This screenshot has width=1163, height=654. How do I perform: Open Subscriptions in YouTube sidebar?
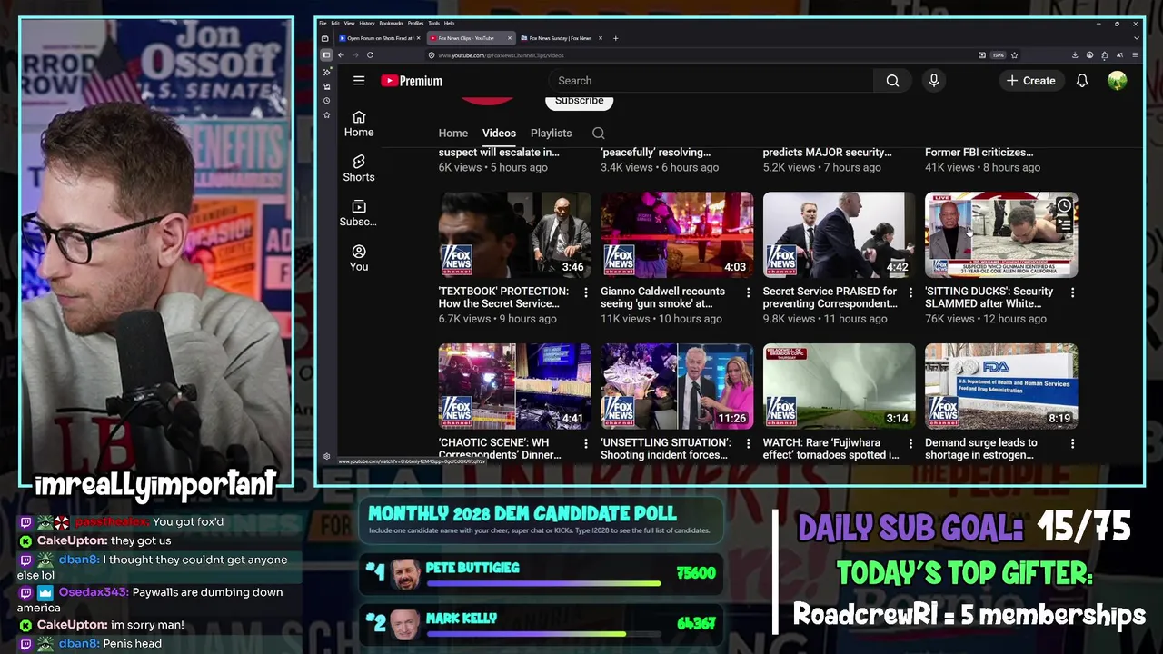(359, 213)
